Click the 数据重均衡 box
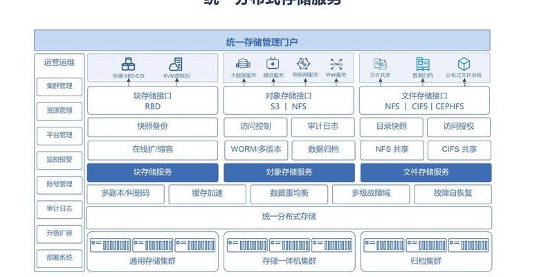Screen dimensions: 546x277 tap(289, 194)
